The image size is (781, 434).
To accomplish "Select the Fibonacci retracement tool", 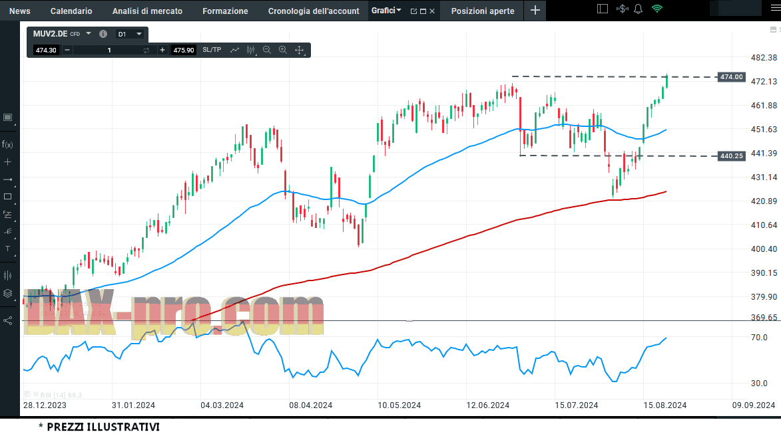I will (x=7, y=214).
